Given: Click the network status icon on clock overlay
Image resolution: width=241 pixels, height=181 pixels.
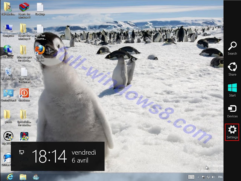Looking at the screenshot, I should click(21, 152).
